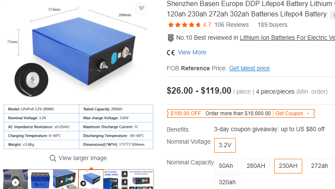Select the 280AH capacity option
335x189 pixels.
(256, 166)
